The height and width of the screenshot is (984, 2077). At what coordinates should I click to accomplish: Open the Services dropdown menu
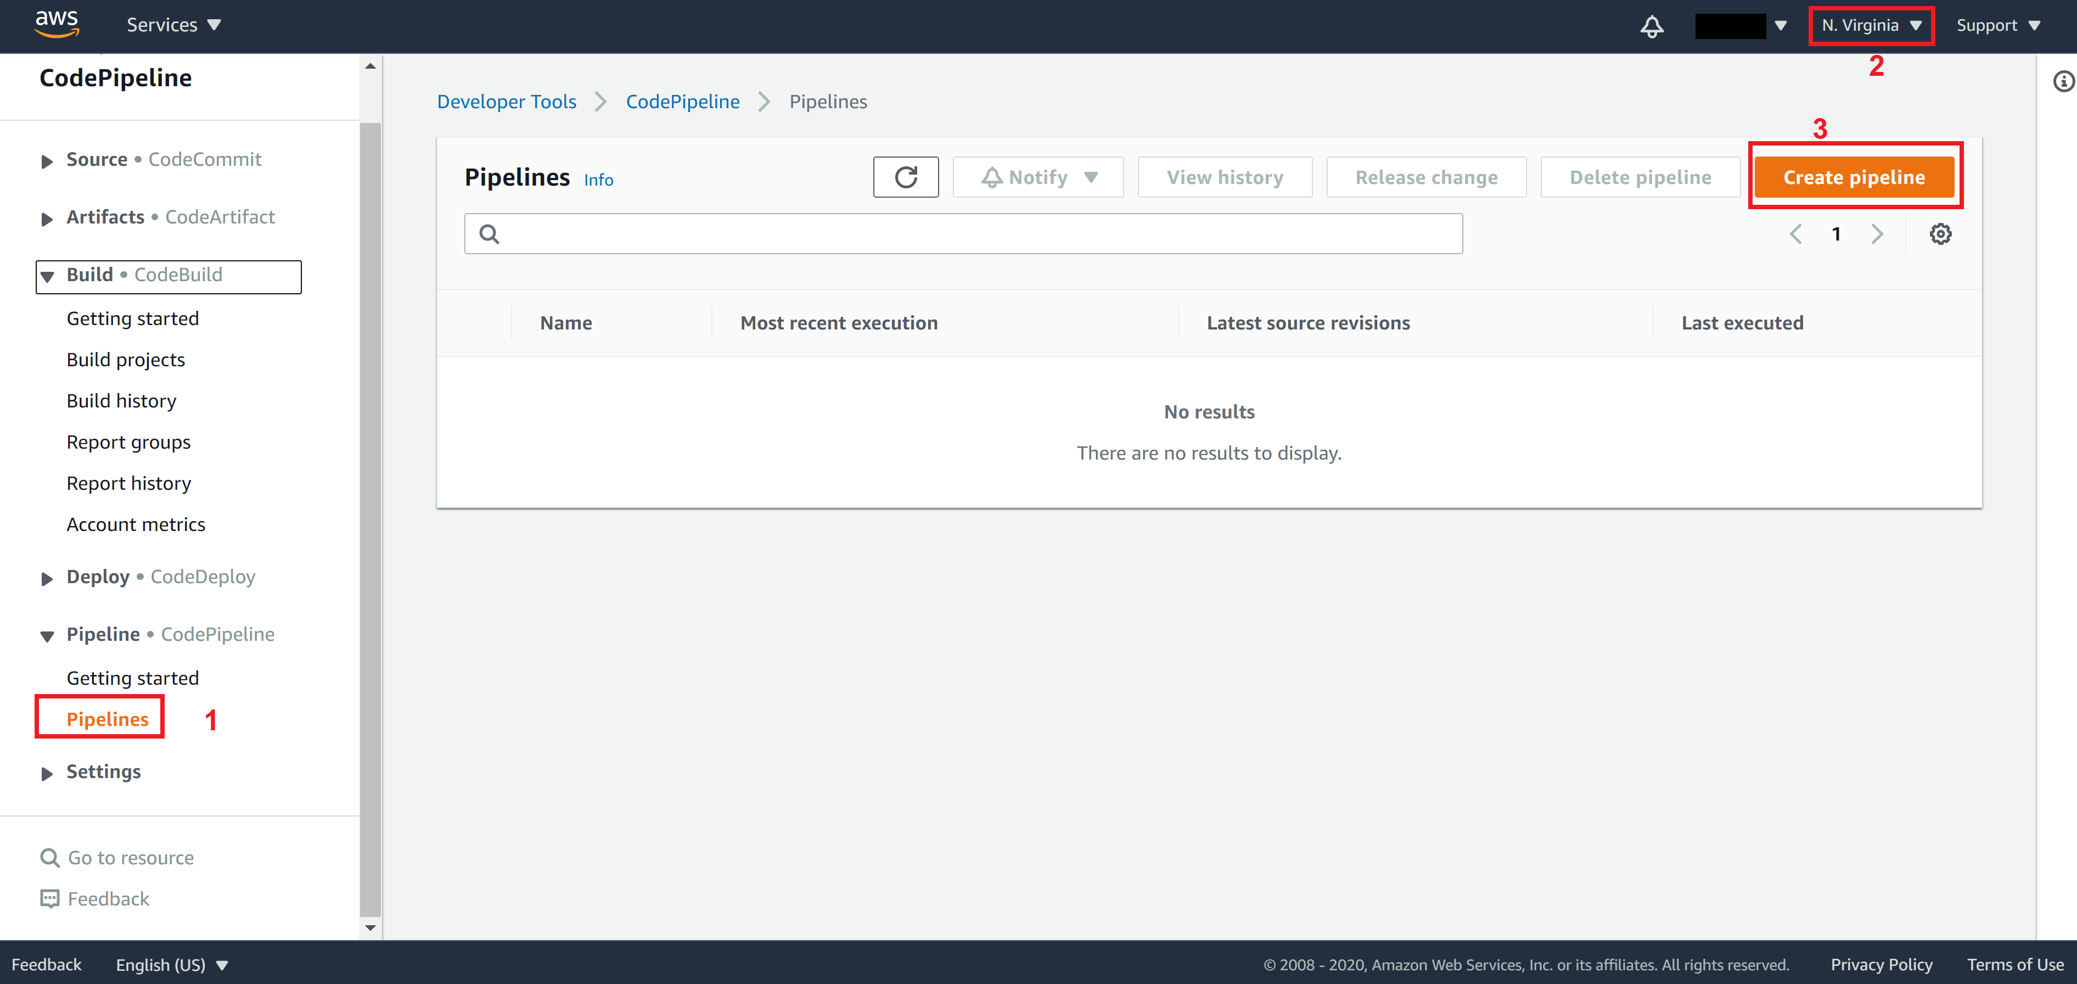click(173, 25)
